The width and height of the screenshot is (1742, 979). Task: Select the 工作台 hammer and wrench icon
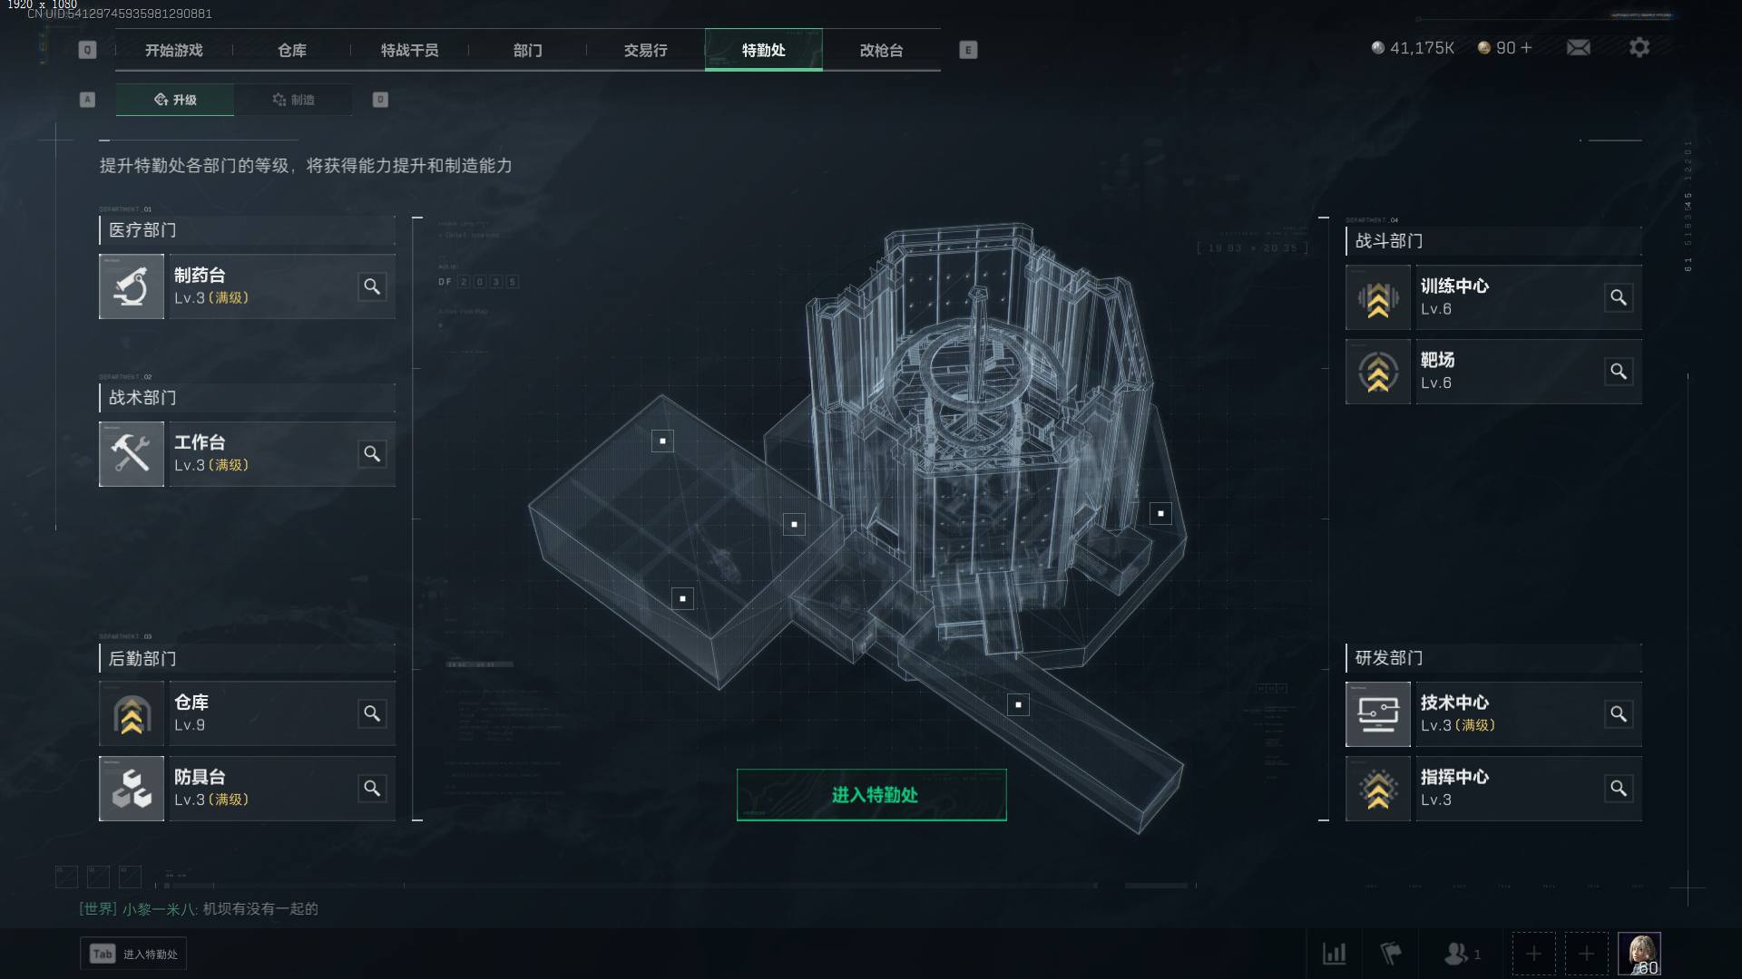[132, 454]
